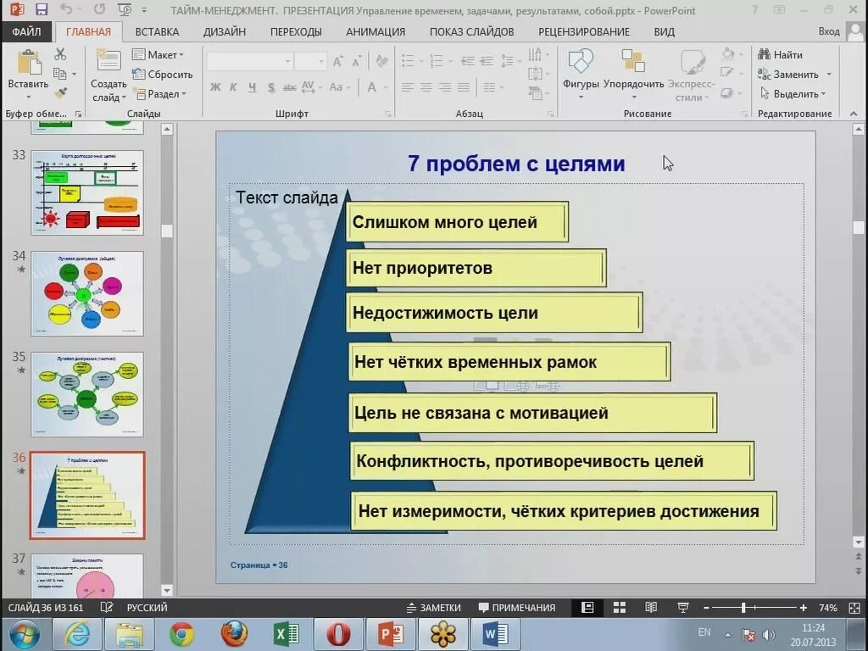Click the clear formatting icon
Screen dimensions: 868x651
(x=381, y=61)
